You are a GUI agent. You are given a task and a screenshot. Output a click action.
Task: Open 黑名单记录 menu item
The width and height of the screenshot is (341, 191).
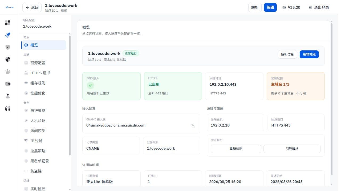click(44, 161)
